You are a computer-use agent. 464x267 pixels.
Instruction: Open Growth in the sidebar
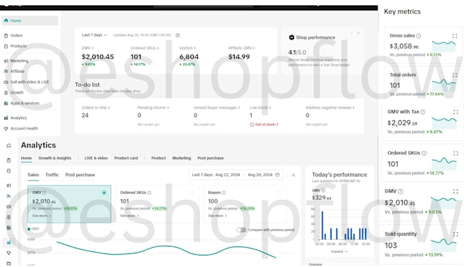pyautogui.click(x=14, y=93)
